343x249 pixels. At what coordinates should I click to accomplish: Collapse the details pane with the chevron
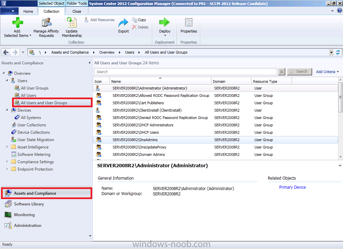click(x=340, y=166)
